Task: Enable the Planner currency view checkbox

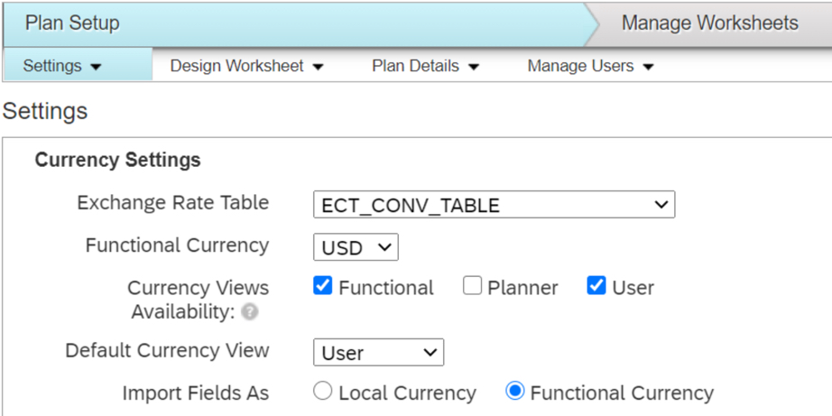Action: [x=472, y=286]
